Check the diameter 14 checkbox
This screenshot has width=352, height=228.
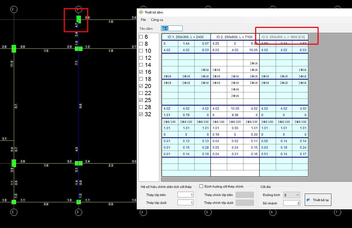coord(141,65)
